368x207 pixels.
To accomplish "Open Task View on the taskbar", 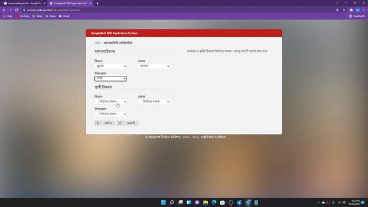I will pyautogui.click(x=180, y=202).
